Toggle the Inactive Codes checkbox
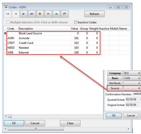 pos(75,22)
